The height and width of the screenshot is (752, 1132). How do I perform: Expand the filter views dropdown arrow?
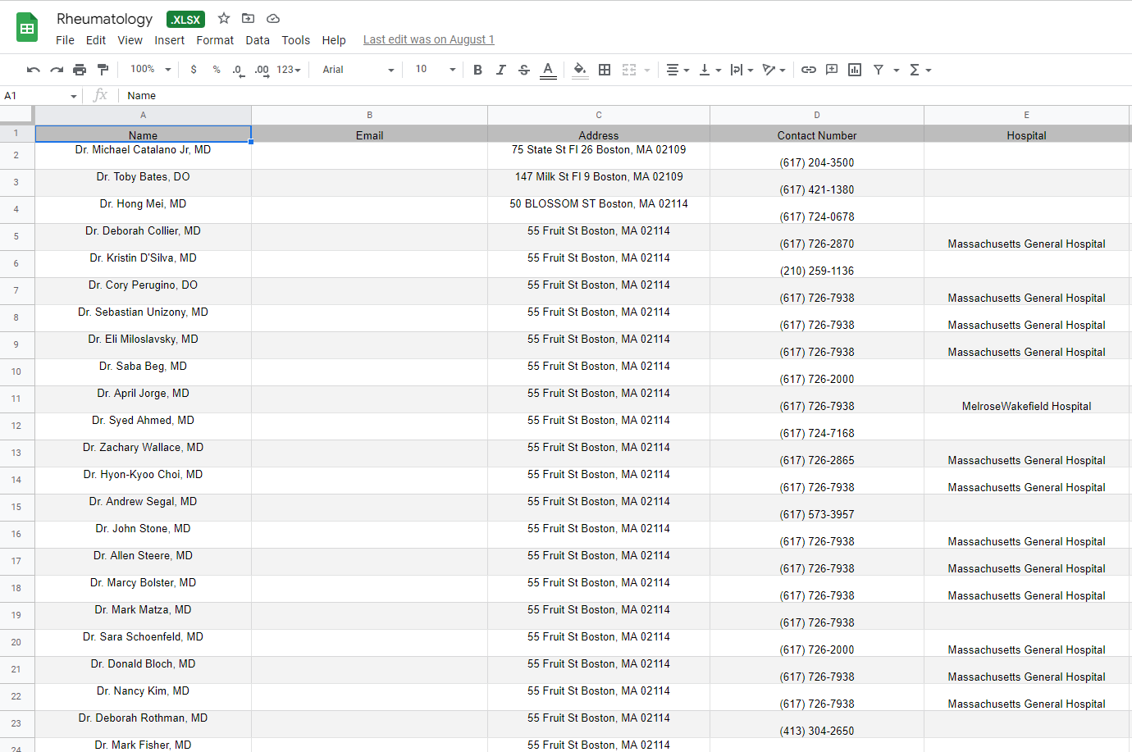[897, 70]
